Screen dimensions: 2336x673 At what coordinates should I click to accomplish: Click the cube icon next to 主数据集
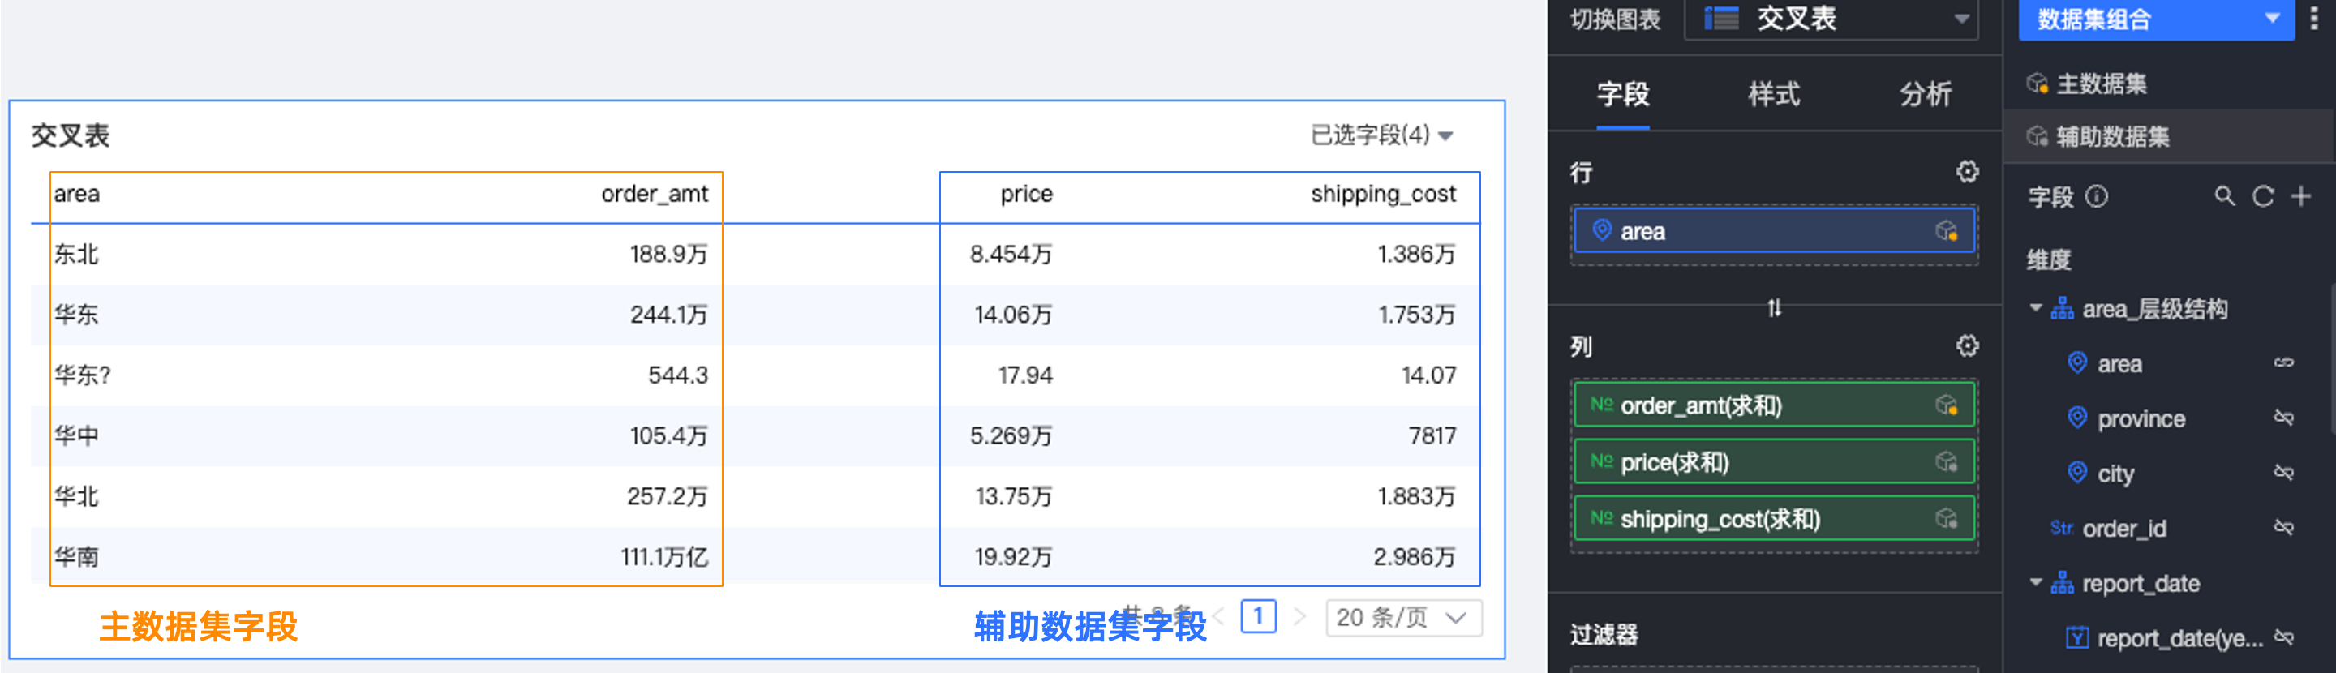point(2037,84)
